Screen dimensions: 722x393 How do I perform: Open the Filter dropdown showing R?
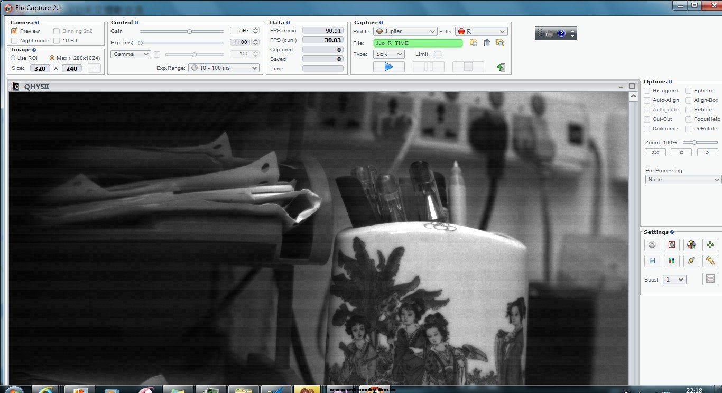[x=482, y=32]
